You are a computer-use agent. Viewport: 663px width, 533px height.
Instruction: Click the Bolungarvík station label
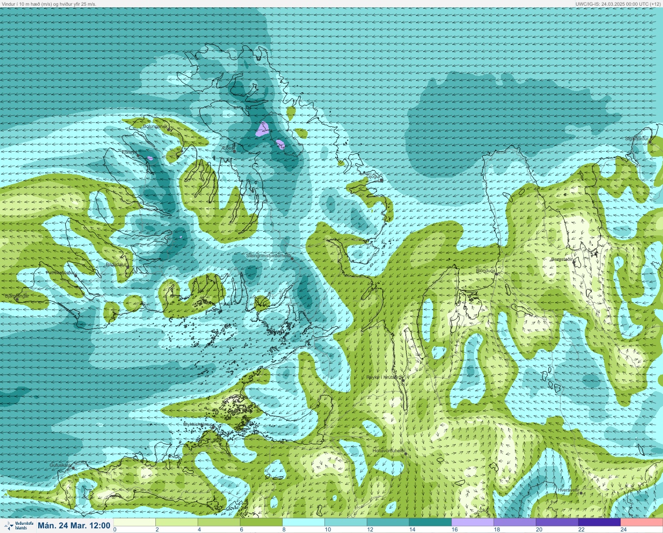[x=155, y=126]
